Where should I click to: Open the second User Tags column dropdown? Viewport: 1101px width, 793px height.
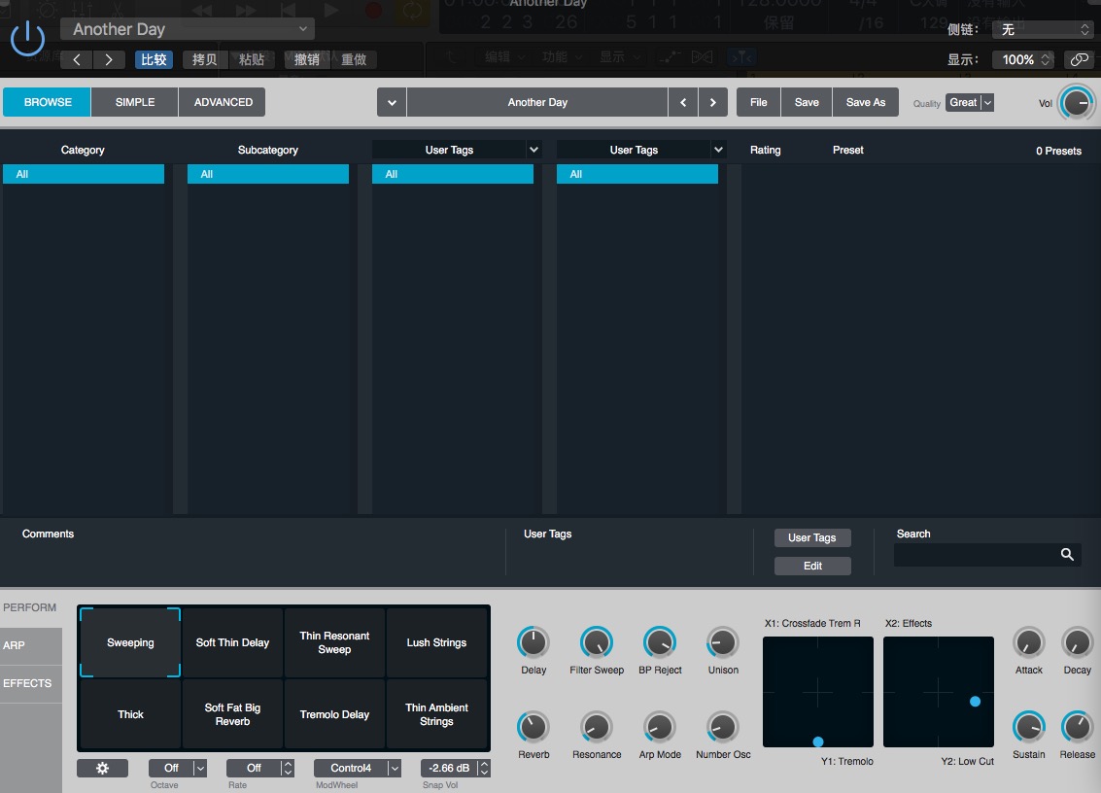718,150
